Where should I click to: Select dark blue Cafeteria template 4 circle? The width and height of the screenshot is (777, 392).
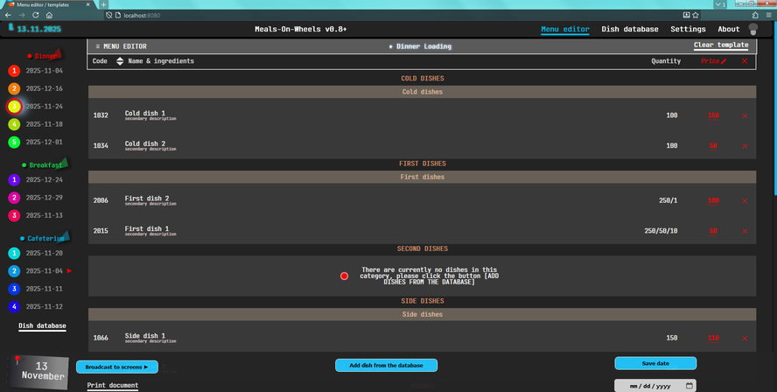(14, 307)
